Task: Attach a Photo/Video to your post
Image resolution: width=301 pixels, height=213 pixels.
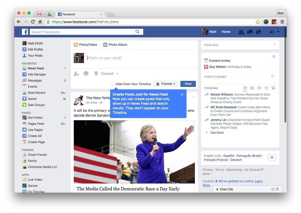Action: [x=85, y=44]
